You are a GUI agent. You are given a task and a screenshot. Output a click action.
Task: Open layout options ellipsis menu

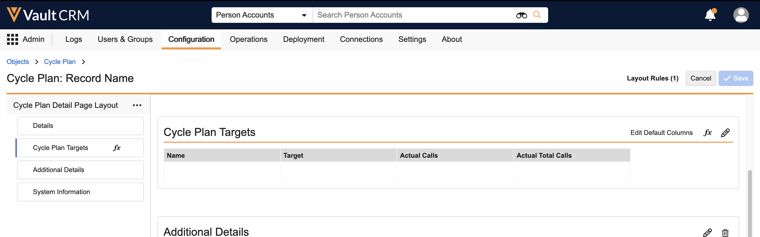point(137,105)
